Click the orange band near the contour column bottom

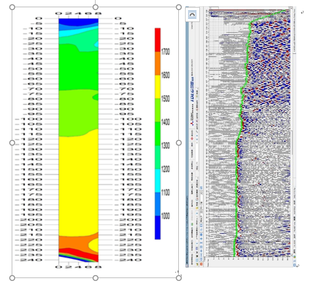tap(72, 242)
